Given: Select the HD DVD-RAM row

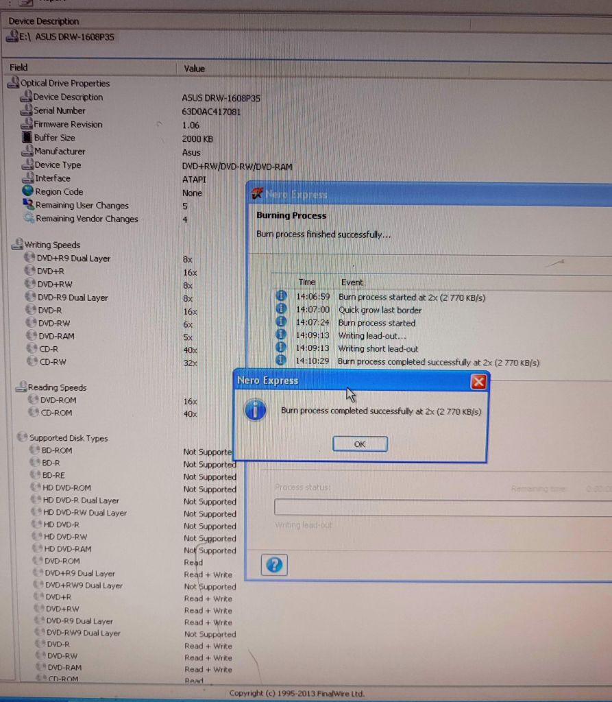Looking at the screenshot, I should coord(134,549).
